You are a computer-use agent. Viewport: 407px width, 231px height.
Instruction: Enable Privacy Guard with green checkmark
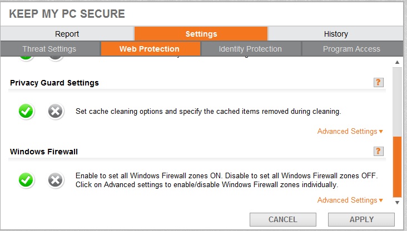pyautogui.click(x=26, y=111)
